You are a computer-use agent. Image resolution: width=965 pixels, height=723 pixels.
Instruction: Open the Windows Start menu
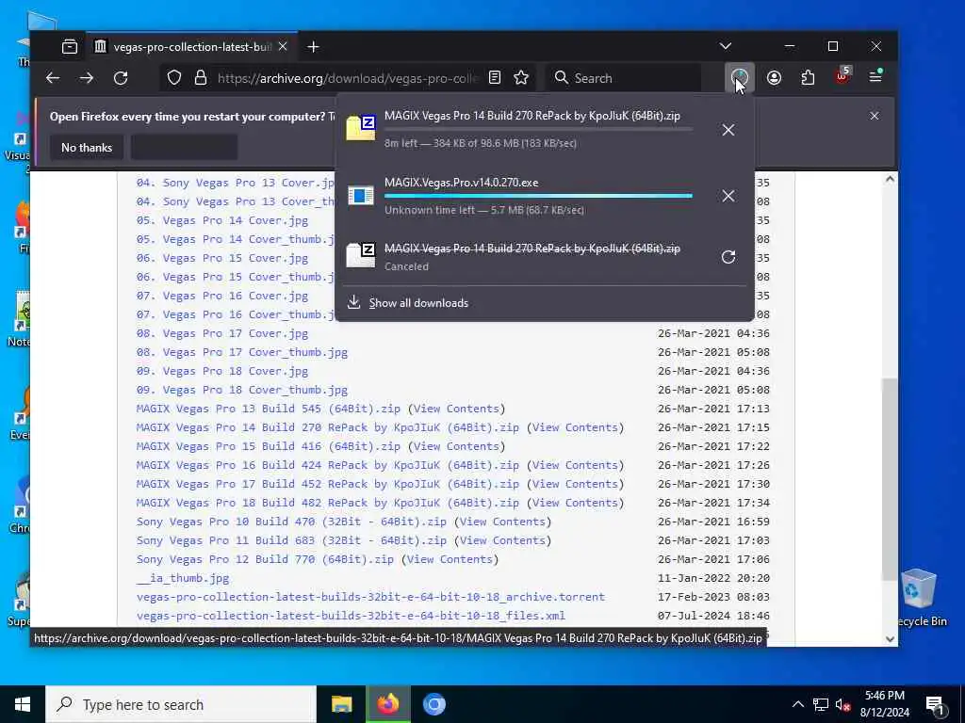click(23, 704)
